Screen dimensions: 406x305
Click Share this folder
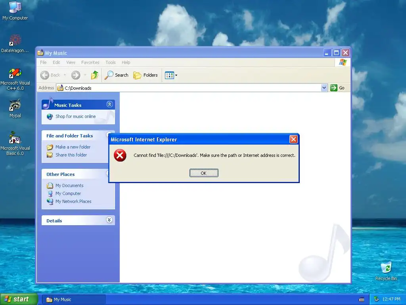[x=71, y=155]
